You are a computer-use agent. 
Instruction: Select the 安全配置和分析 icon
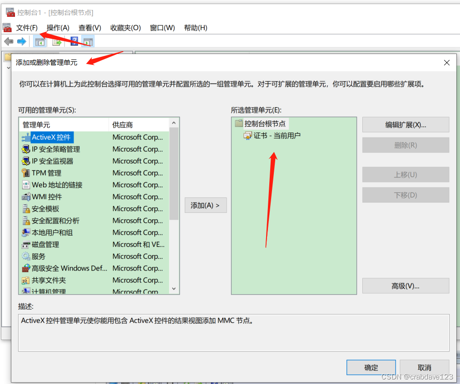click(26, 221)
